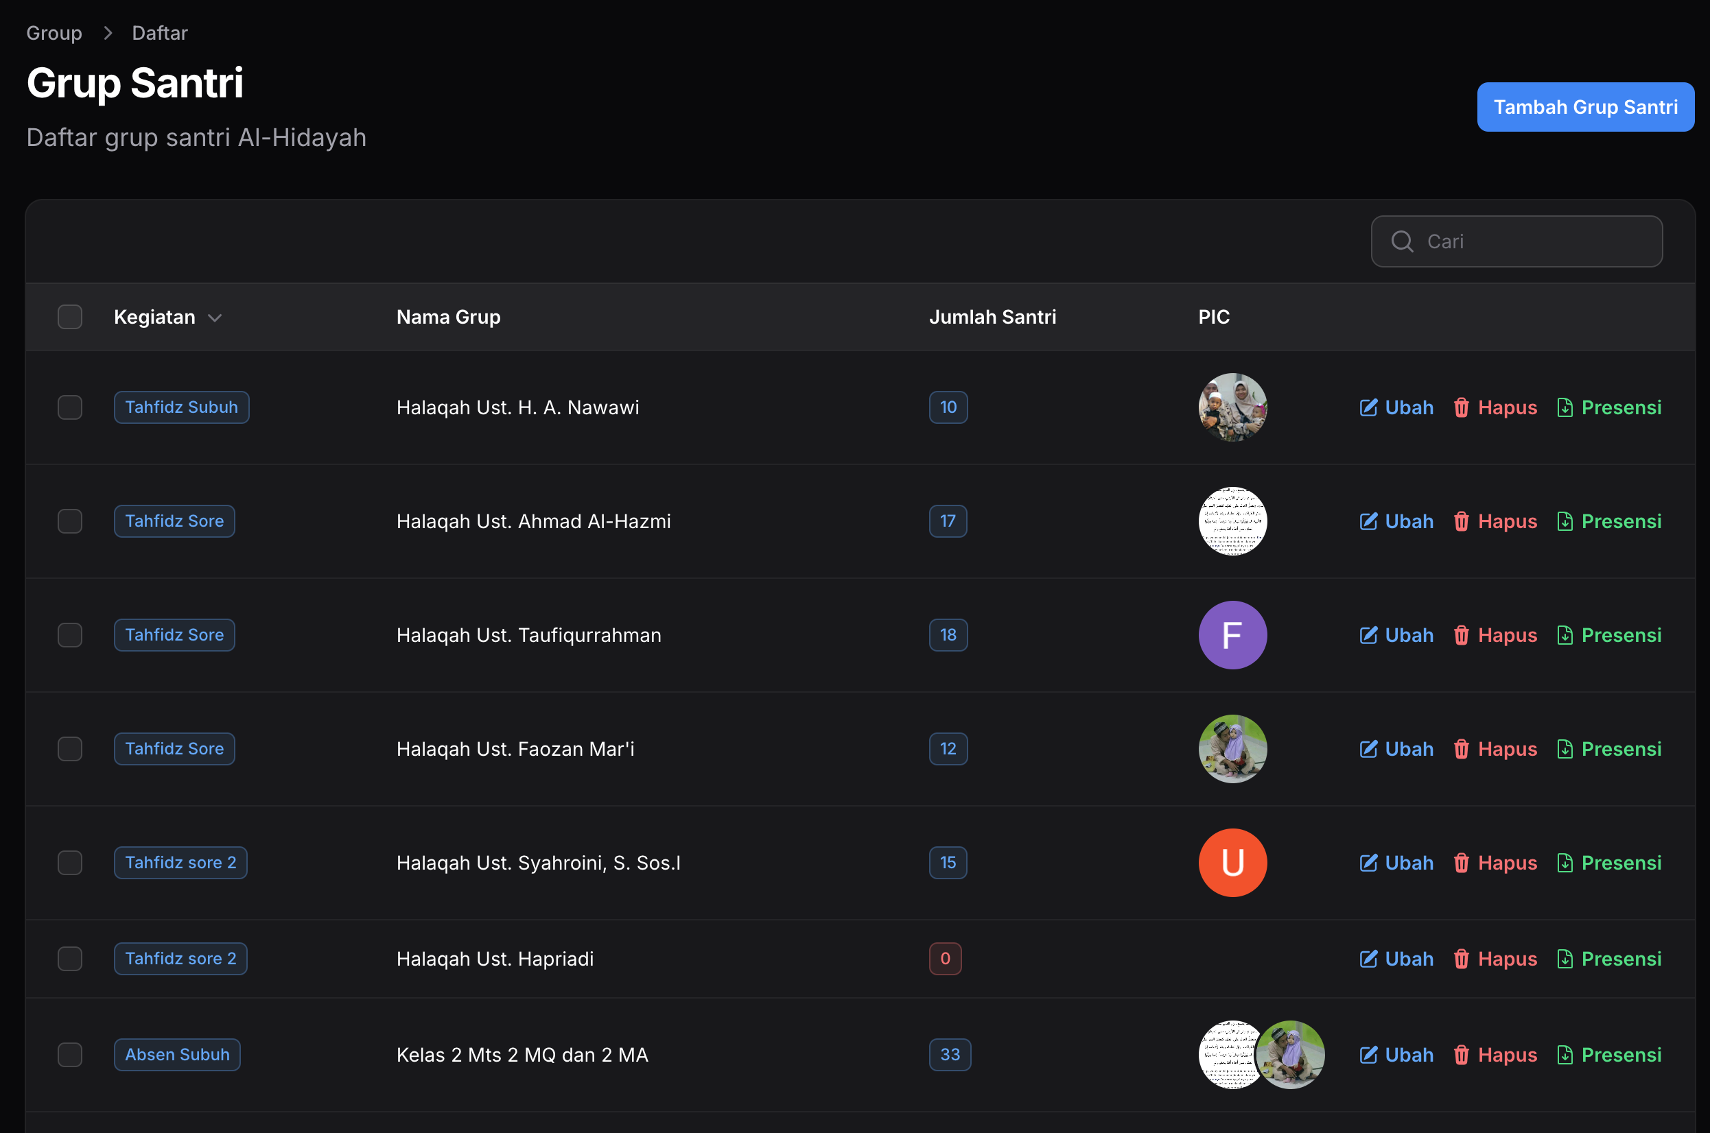Screen dimensions: 1710x1133
Task: Click the trash icon in the Syahroini row
Action: click(x=1461, y=863)
